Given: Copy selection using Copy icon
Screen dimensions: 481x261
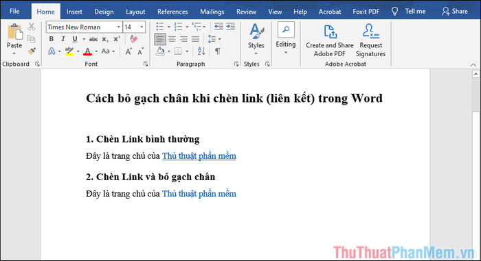Looking at the screenshot, I should pyautogui.click(x=32, y=39).
